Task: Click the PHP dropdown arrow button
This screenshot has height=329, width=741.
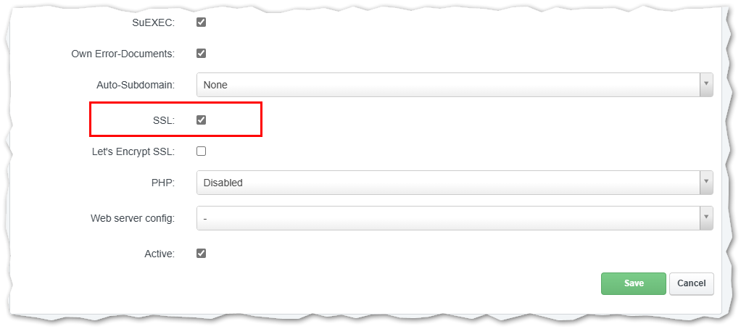Action: pyautogui.click(x=706, y=183)
